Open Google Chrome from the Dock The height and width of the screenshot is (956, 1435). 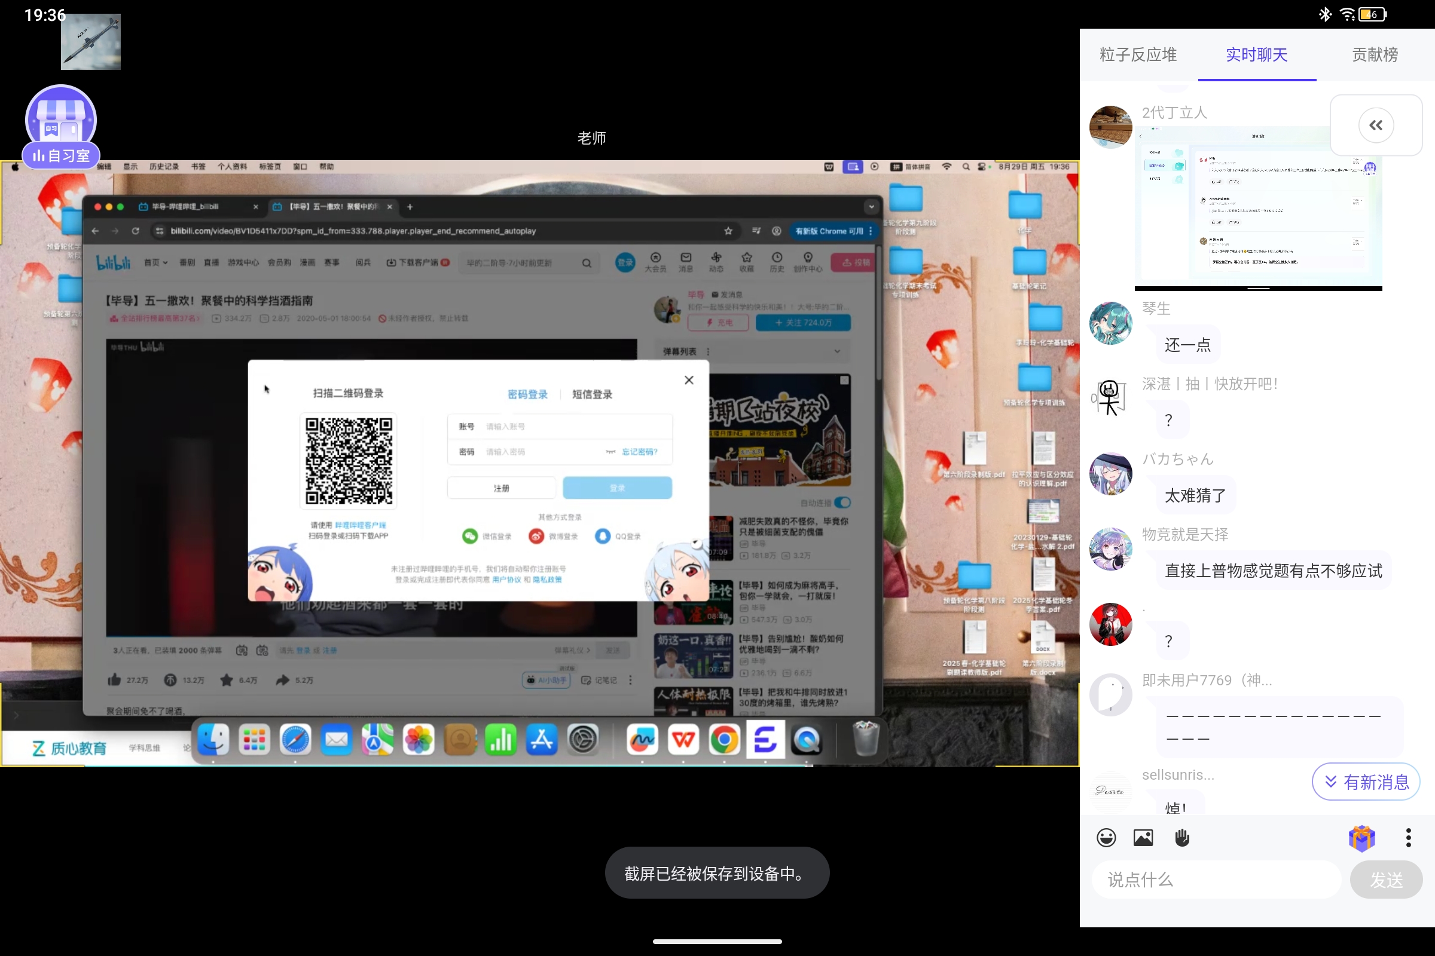click(x=724, y=740)
